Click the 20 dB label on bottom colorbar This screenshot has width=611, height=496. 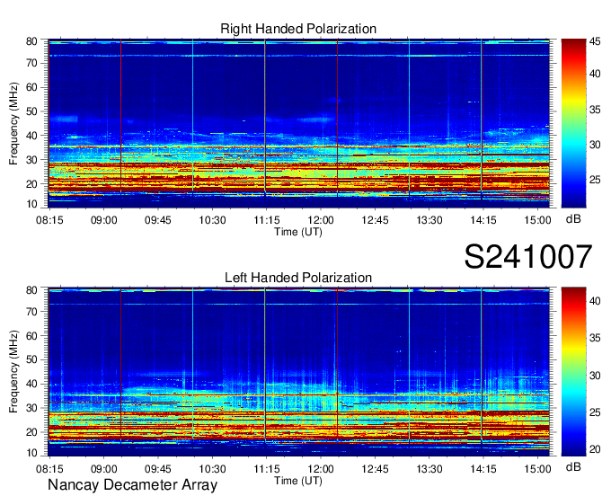click(595, 449)
